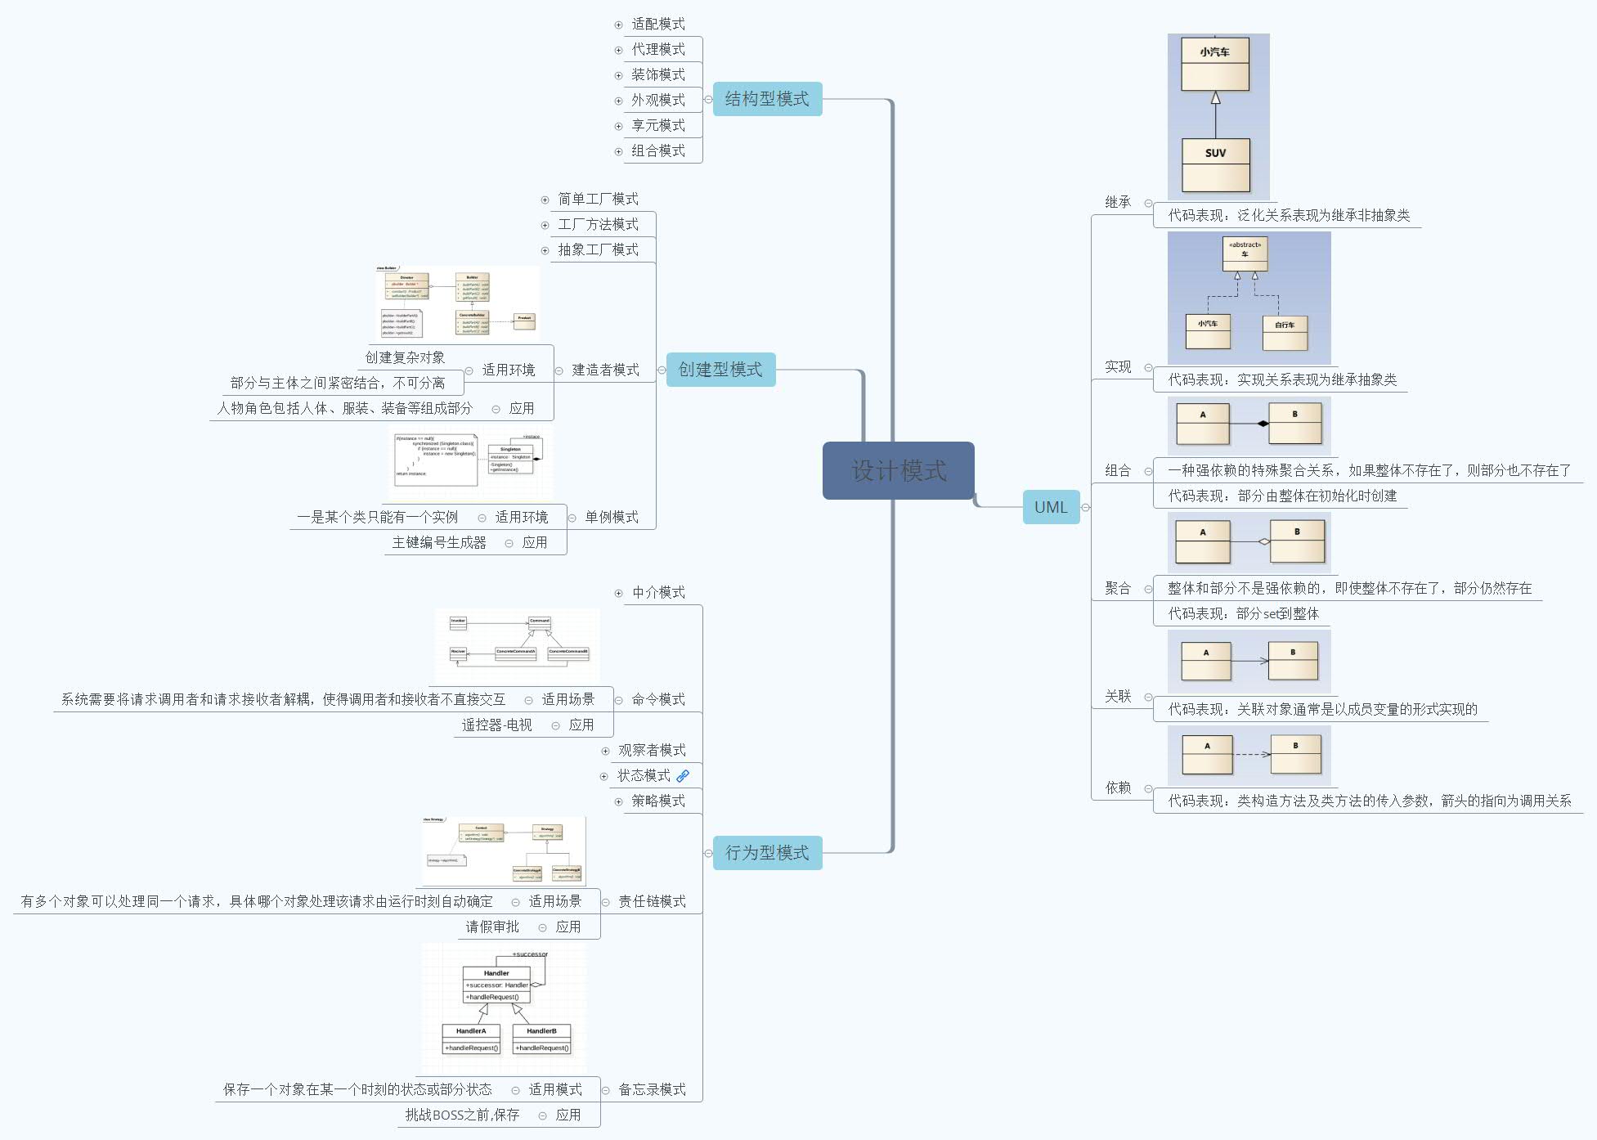Viewport: 1597px width, 1140px height.
Task: Select the 抽象工厂模式 subtopic
Action: coord(598,249)
